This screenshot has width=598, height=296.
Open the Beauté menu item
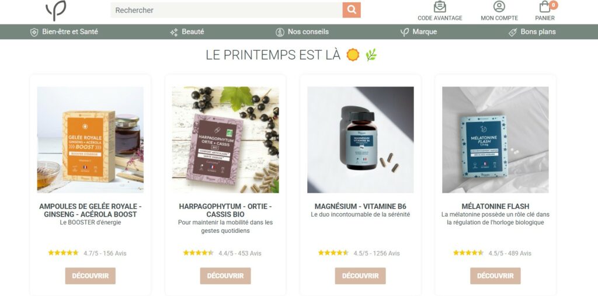click(x=193, y=32)
